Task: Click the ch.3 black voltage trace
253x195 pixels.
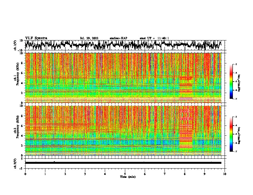Action: coord(123,163)
